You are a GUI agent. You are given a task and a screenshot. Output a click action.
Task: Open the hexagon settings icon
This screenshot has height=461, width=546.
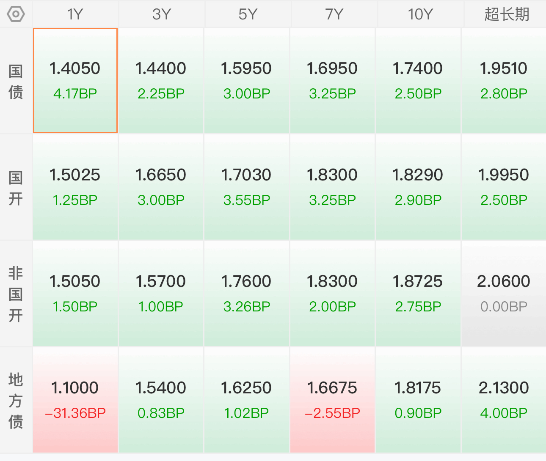click(x=16, y=14)
